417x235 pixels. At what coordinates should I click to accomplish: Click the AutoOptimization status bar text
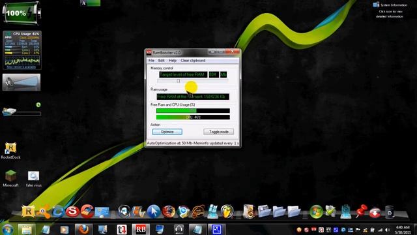tap(193, 143)
